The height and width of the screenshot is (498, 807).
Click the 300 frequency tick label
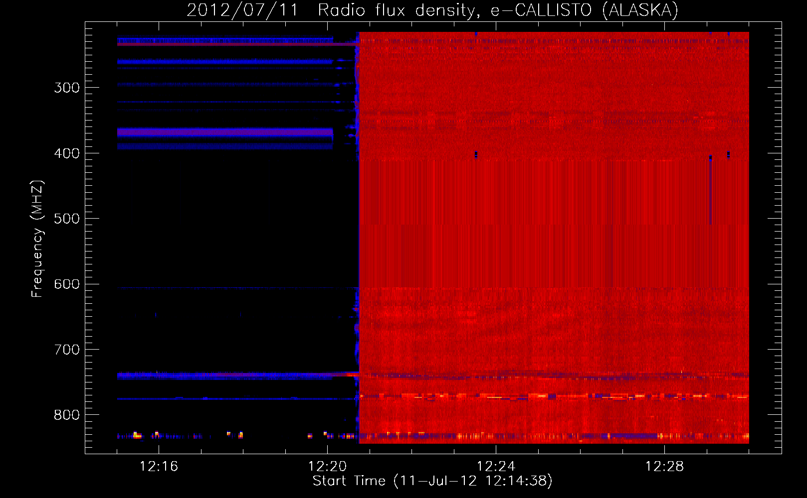pyautogui.click(x=67, y=88)
